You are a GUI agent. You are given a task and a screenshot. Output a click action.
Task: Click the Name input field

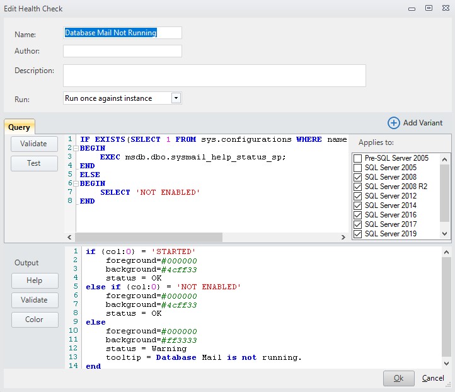pos(122,33)
